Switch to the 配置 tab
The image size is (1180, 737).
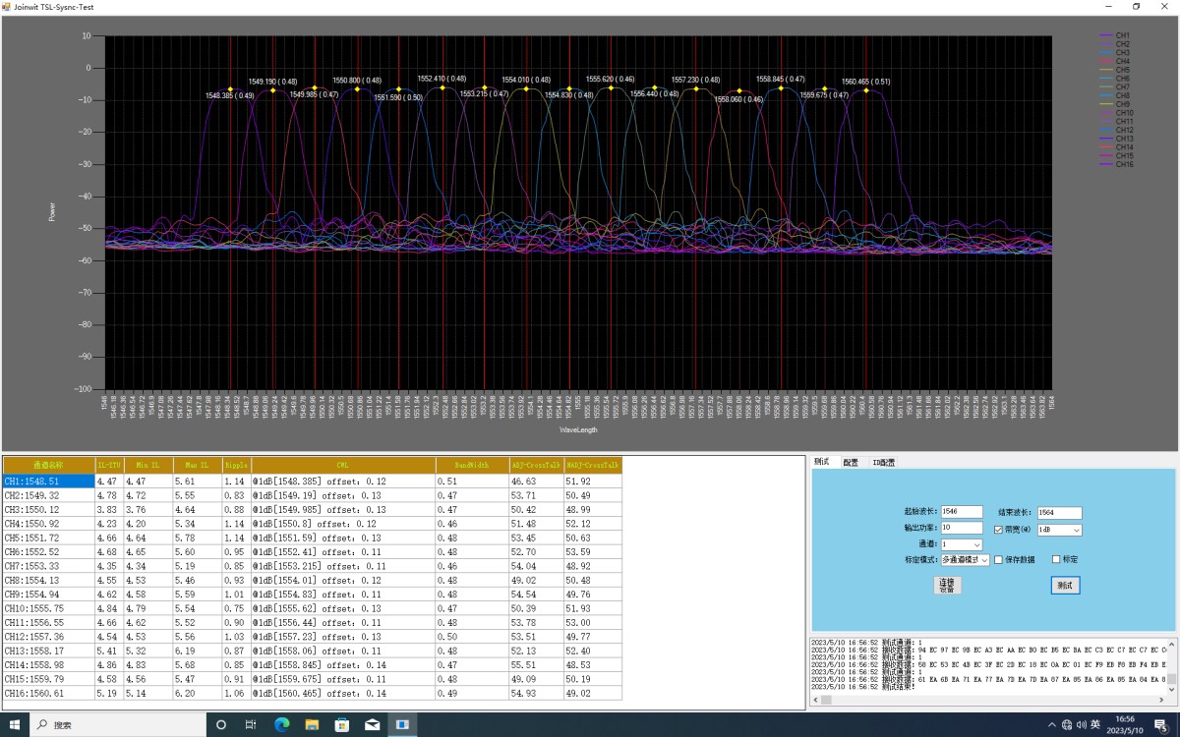pos(850,462)
